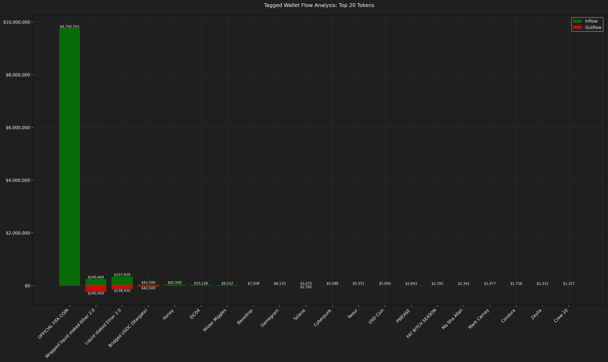The height and width of the screenshot is (362, 608).
Task: Click the $9,512 value label
Action: (x=227, y=283)
